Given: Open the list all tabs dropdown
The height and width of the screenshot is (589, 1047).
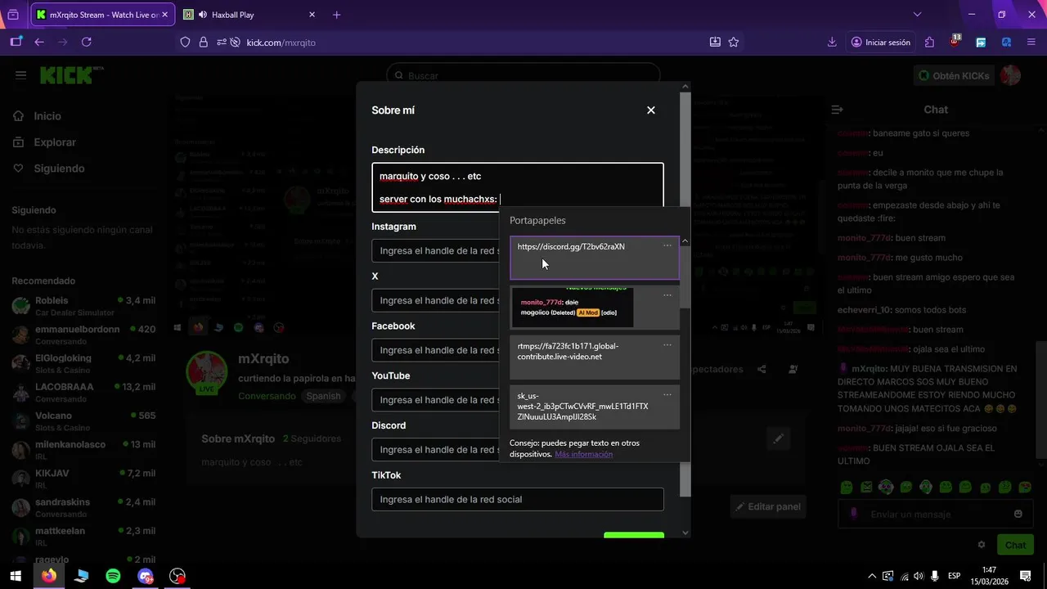Looking at the screenshot, I should tap(917, 15).
